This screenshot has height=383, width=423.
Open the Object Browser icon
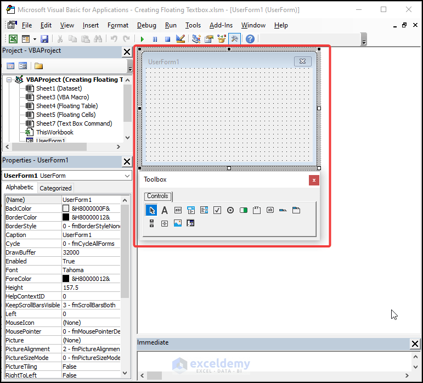[222, 39]
